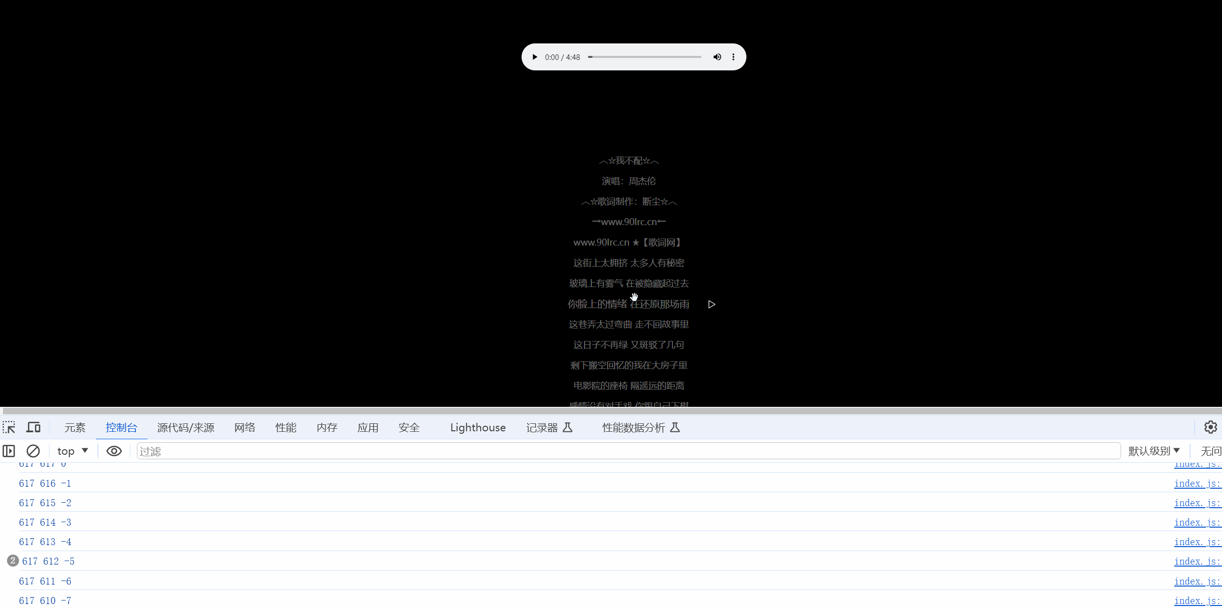Switch to the 控制台 tab
Screen dimensions: 1222x610
tap(121, 428)
